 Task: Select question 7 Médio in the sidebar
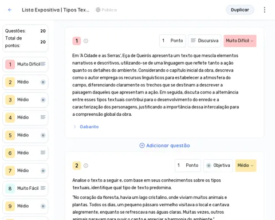tap(25, 171)
